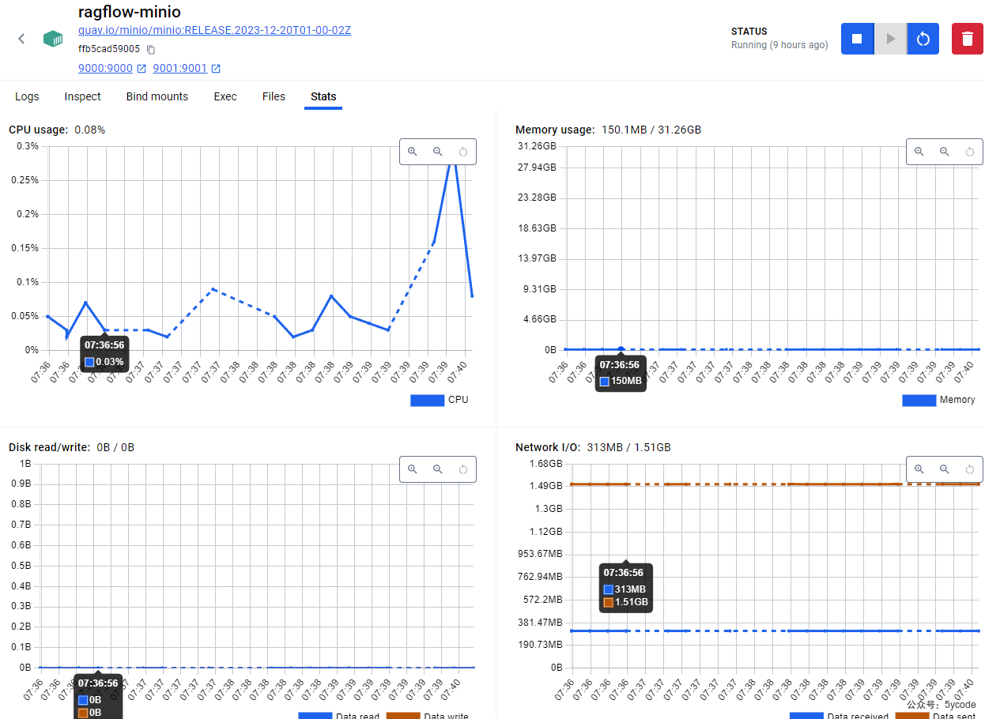This screenshot has height=719, width=985.
Task: Click the 0.03% CPU tooltip value
Action: 110,362
